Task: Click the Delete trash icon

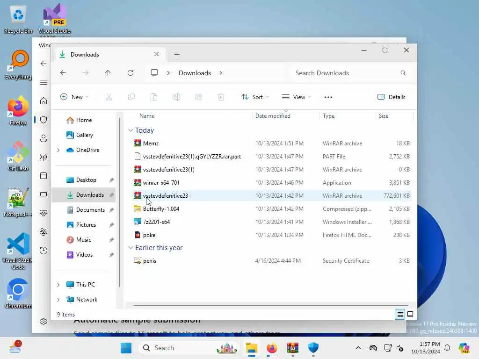Action: [x=221, y=97]
